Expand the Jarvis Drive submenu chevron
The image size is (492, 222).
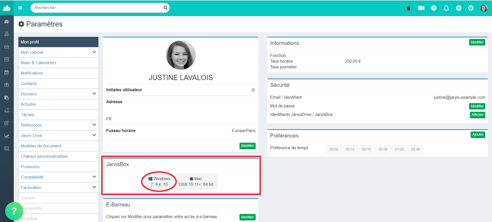[x=94, y=135]
